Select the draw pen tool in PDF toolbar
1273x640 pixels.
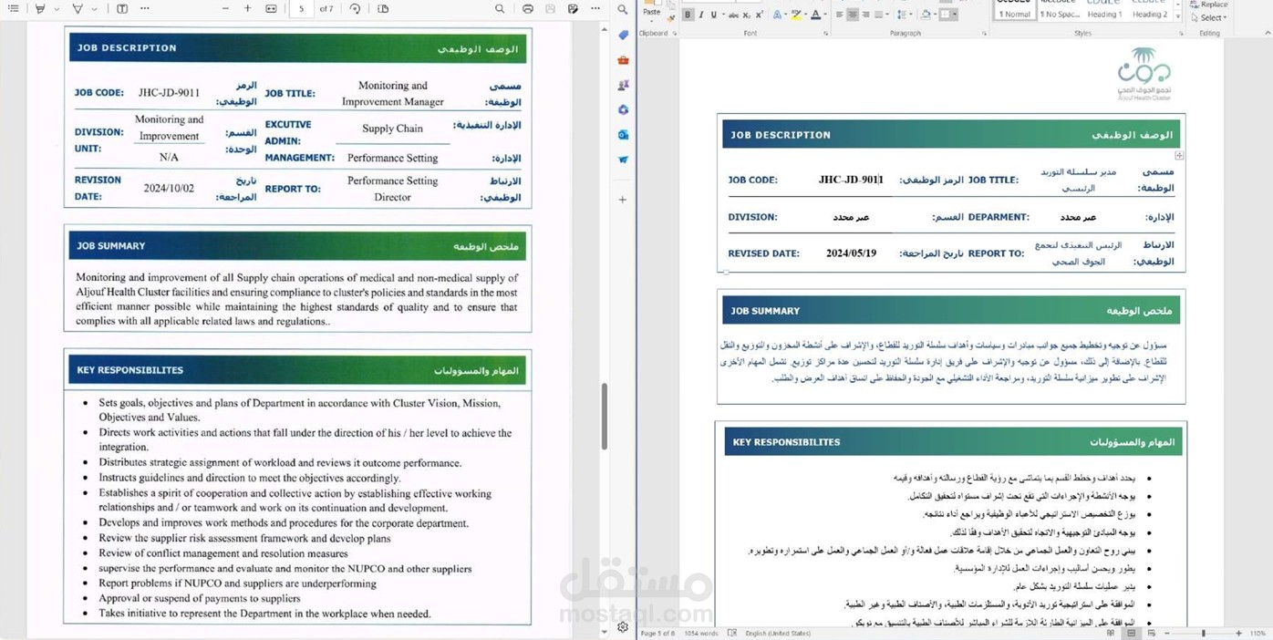[x=78, y=8]
